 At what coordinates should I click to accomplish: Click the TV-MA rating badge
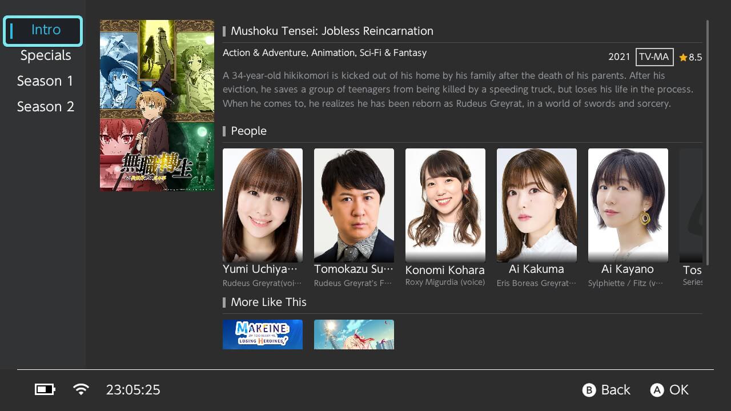[x=654, y=57]
